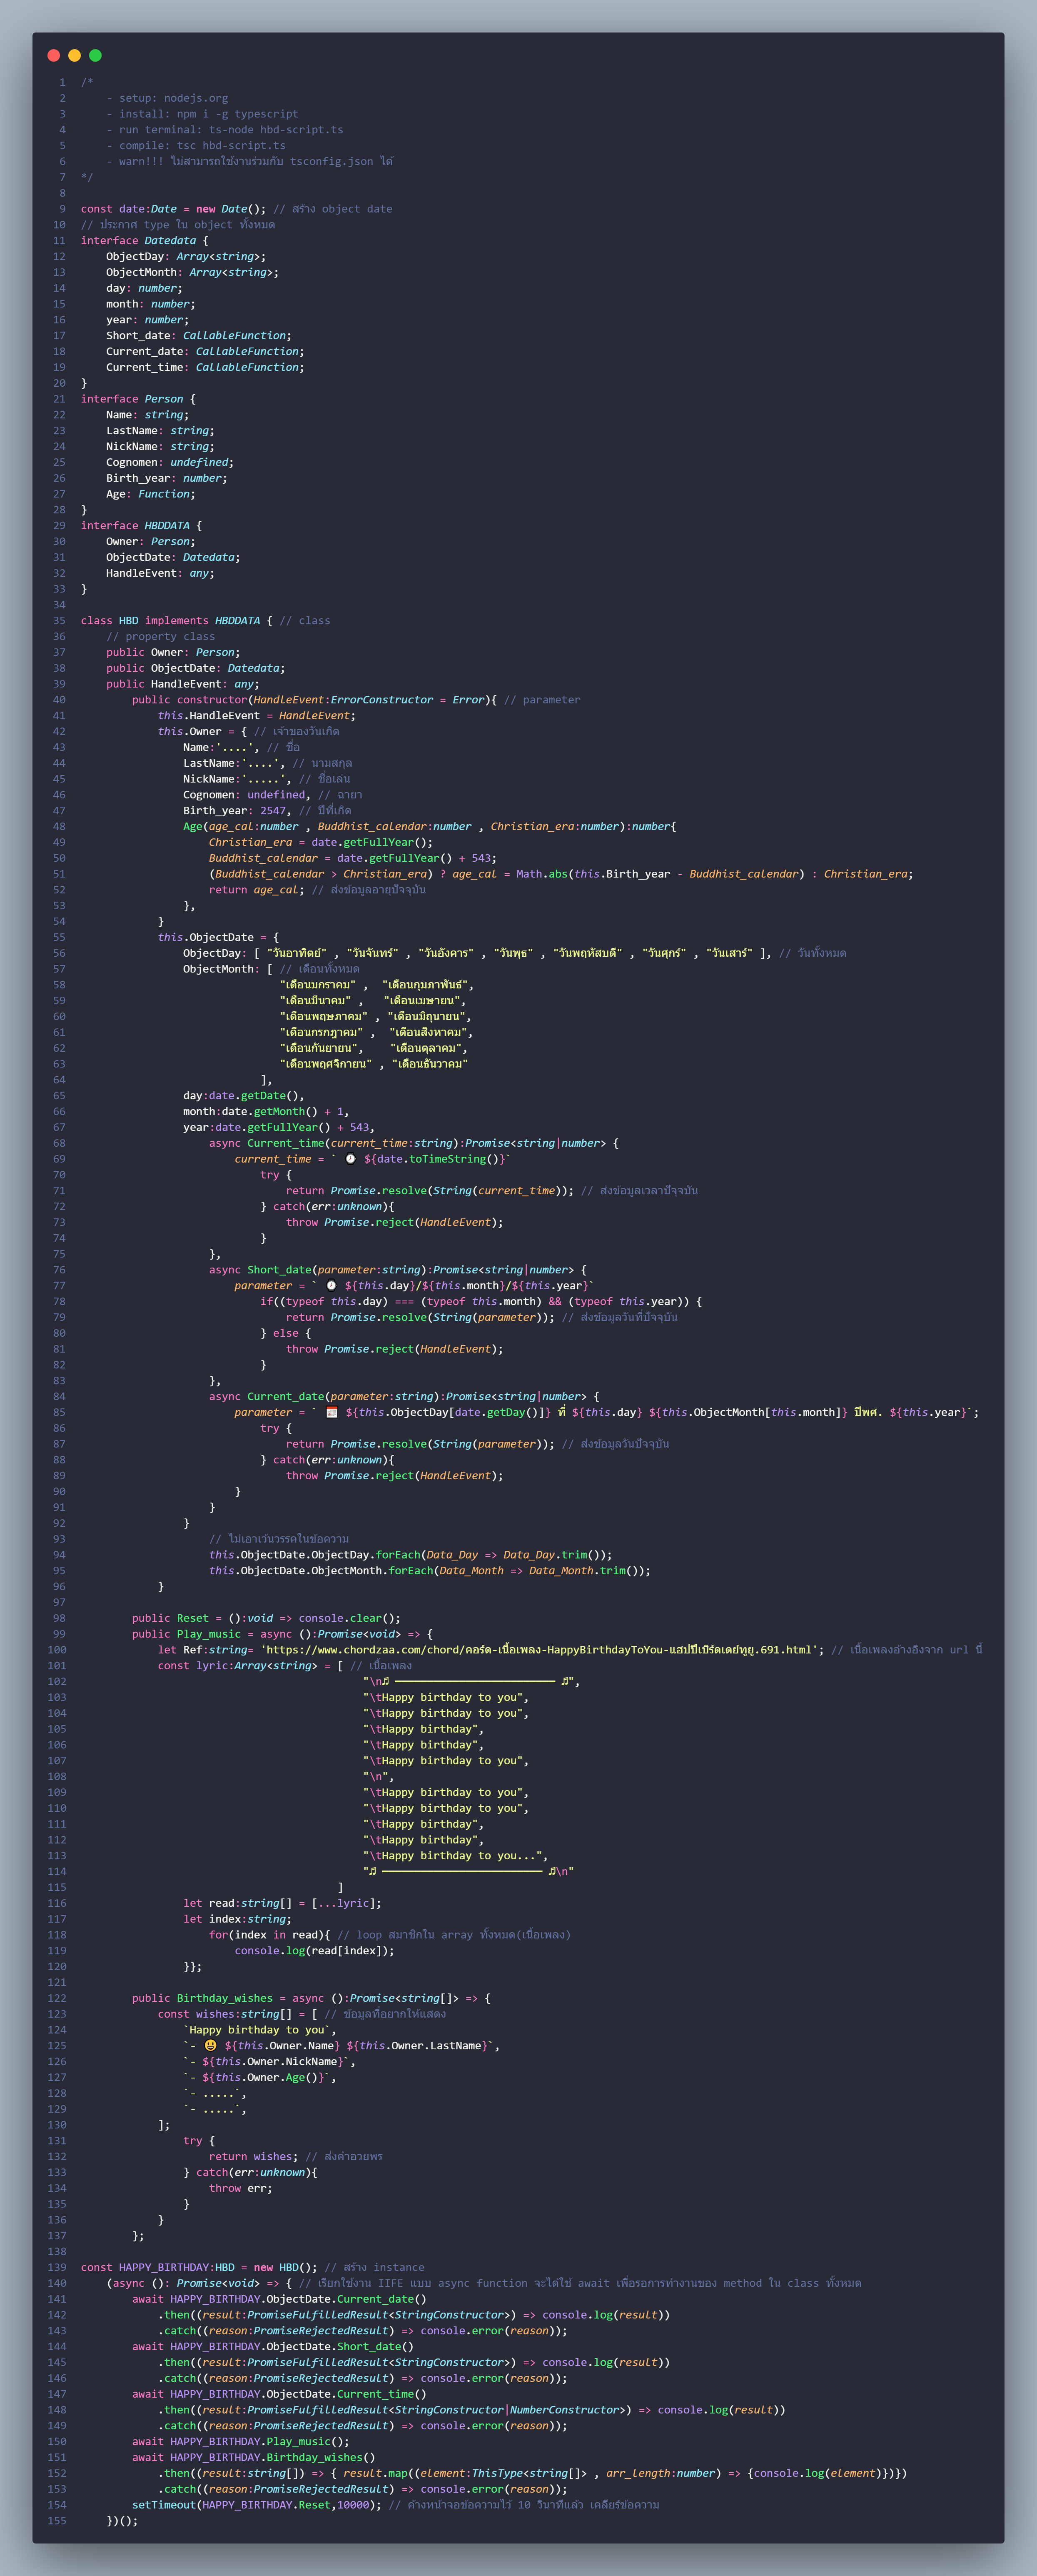Click the 'public Play_music' method name
Viewport: 1037px width, 2576px height.
point(209,1633)
